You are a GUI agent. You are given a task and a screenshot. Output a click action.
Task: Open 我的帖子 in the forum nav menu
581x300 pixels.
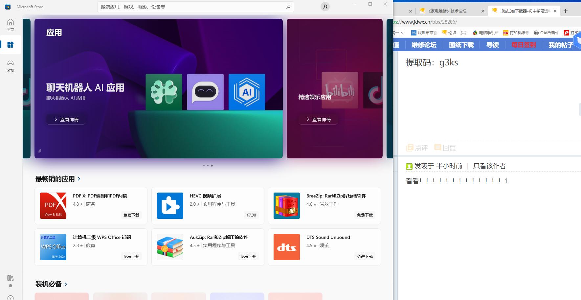coord(561,45)
